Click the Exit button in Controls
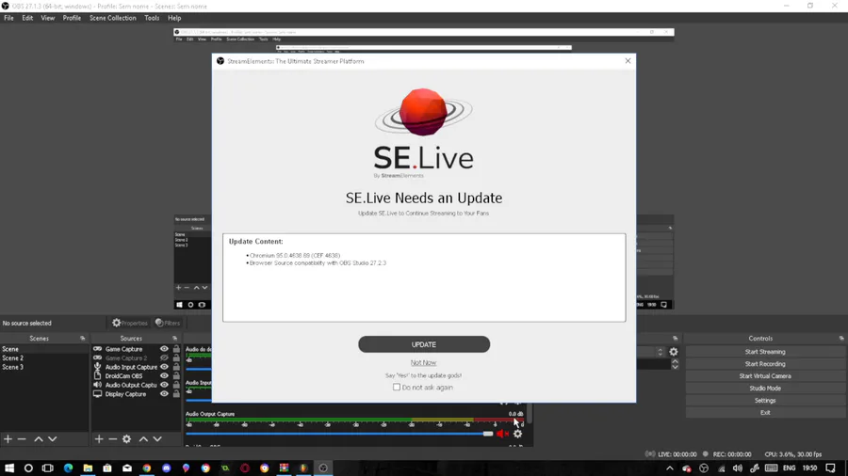 [x=765, y=412]
